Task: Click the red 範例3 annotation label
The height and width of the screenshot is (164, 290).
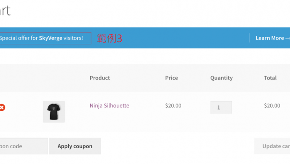Action: click(x=110, y=38)
